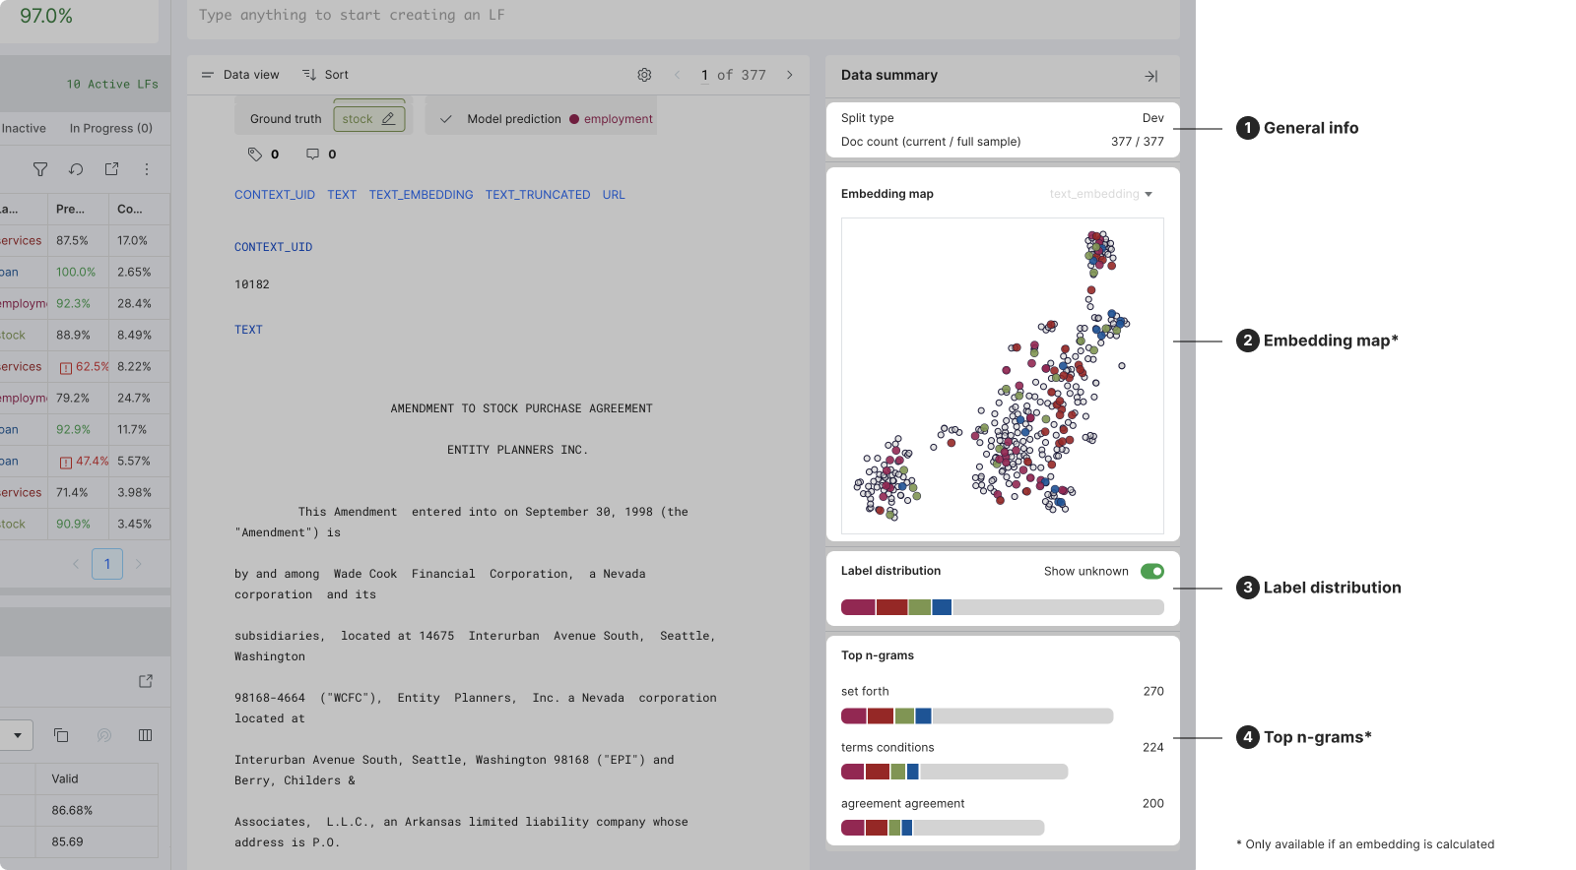Click the document number 1 field
The image size is (1576, 870).
pyautogui.click(x=705, y=75)
